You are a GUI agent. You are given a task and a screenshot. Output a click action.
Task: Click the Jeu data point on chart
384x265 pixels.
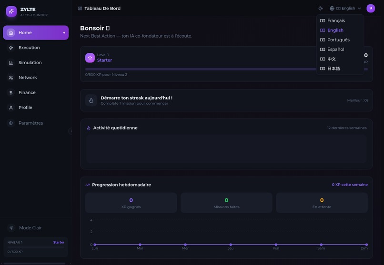231,245
